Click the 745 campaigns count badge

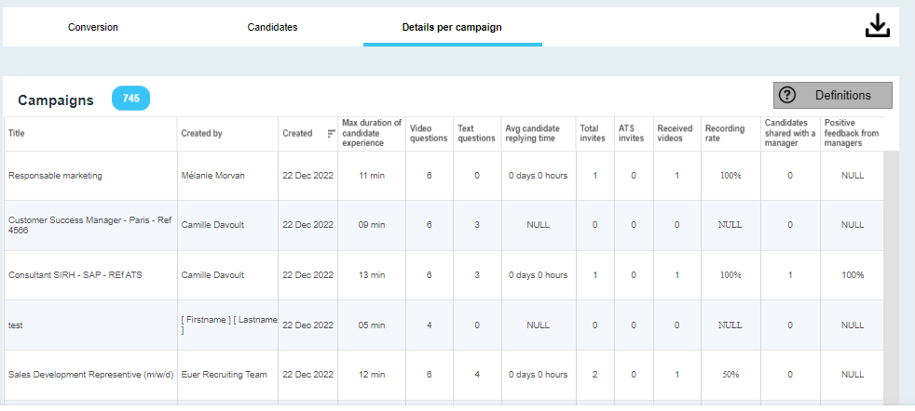click(130, 99)
